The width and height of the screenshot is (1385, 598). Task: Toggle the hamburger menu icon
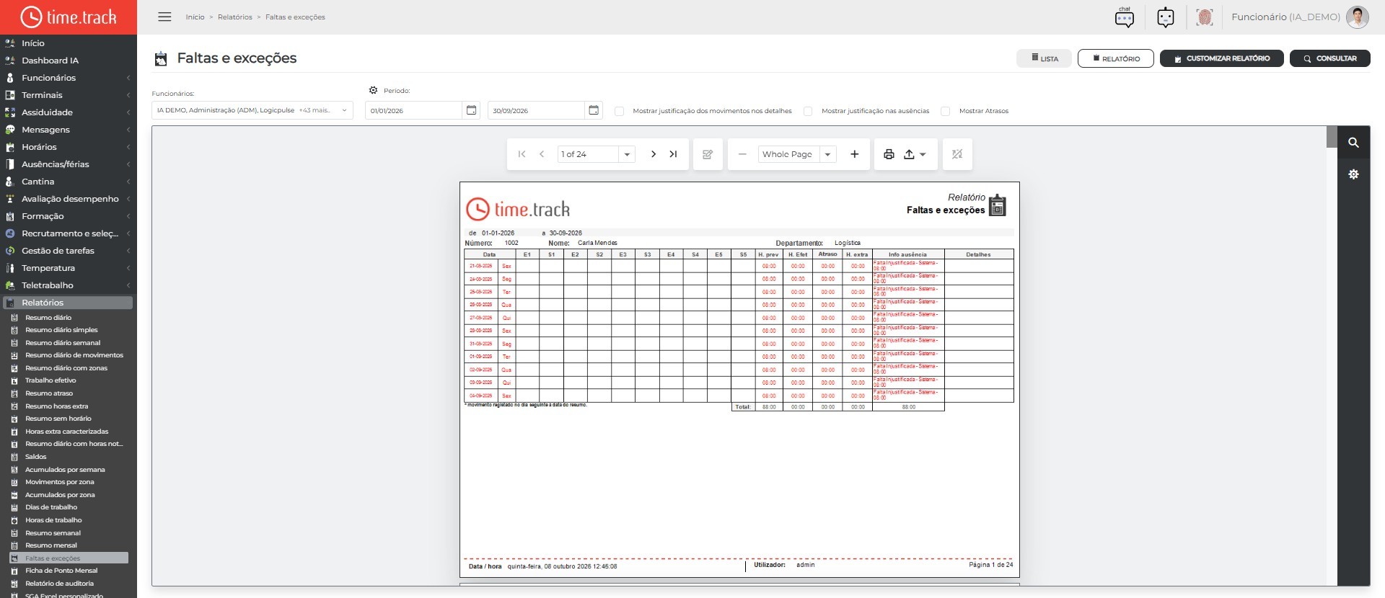[x=164, y=17]
